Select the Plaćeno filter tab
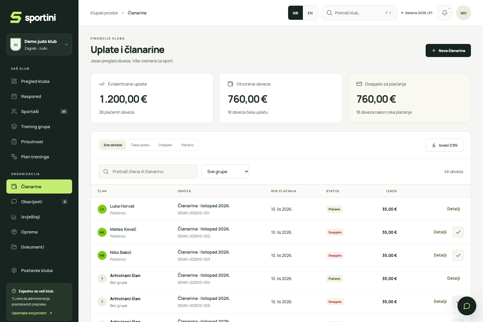The image size is (483, 322). (x=187, y=145)
